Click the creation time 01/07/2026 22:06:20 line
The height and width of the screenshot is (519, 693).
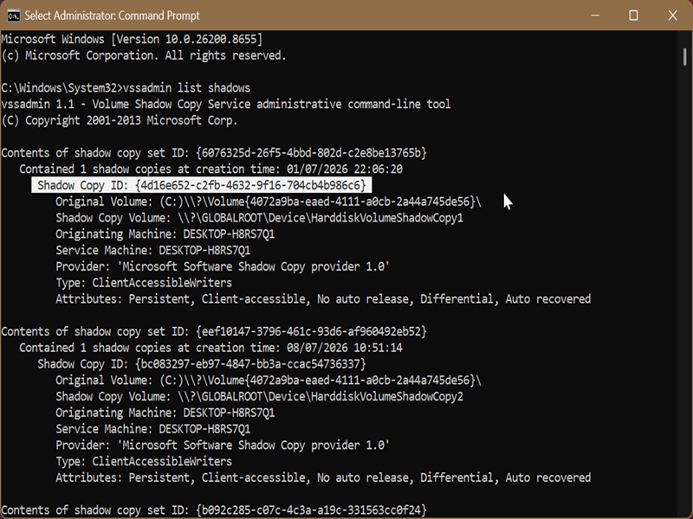click(210, 169)
